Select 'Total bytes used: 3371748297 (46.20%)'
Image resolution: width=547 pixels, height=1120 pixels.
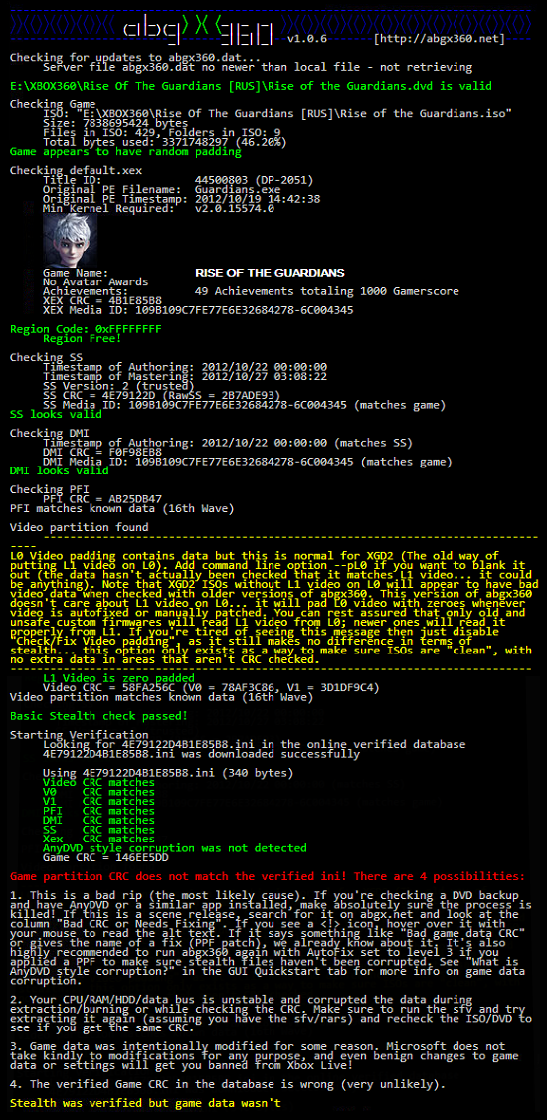[165, 142]
